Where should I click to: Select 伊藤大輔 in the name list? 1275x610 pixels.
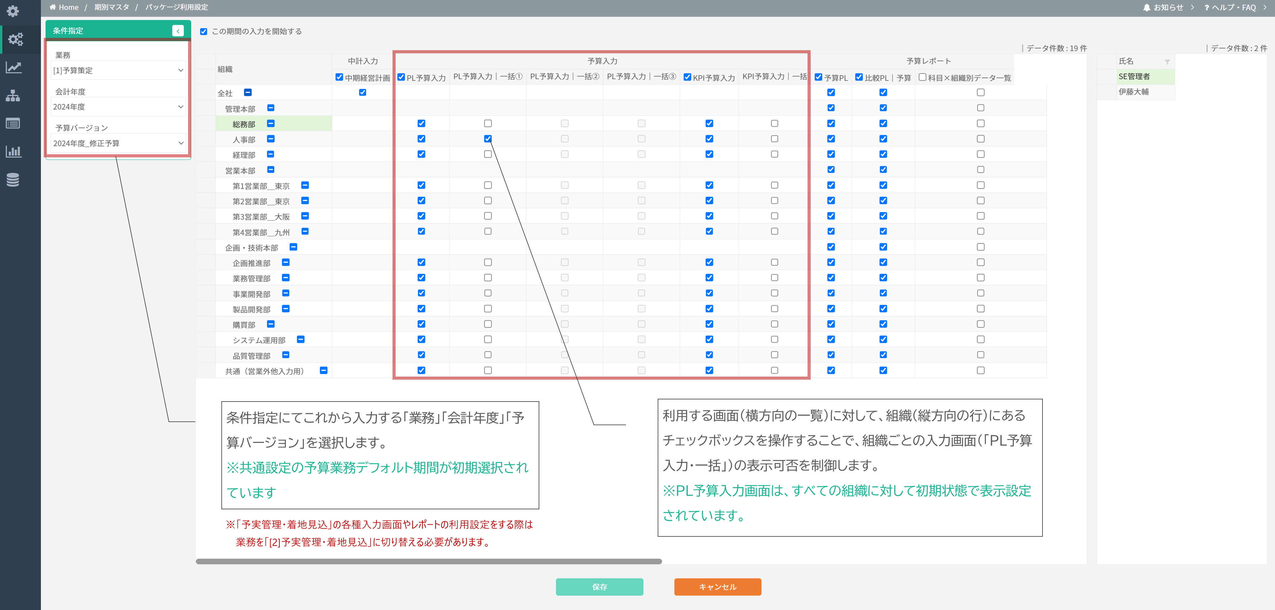point(1133,92)
